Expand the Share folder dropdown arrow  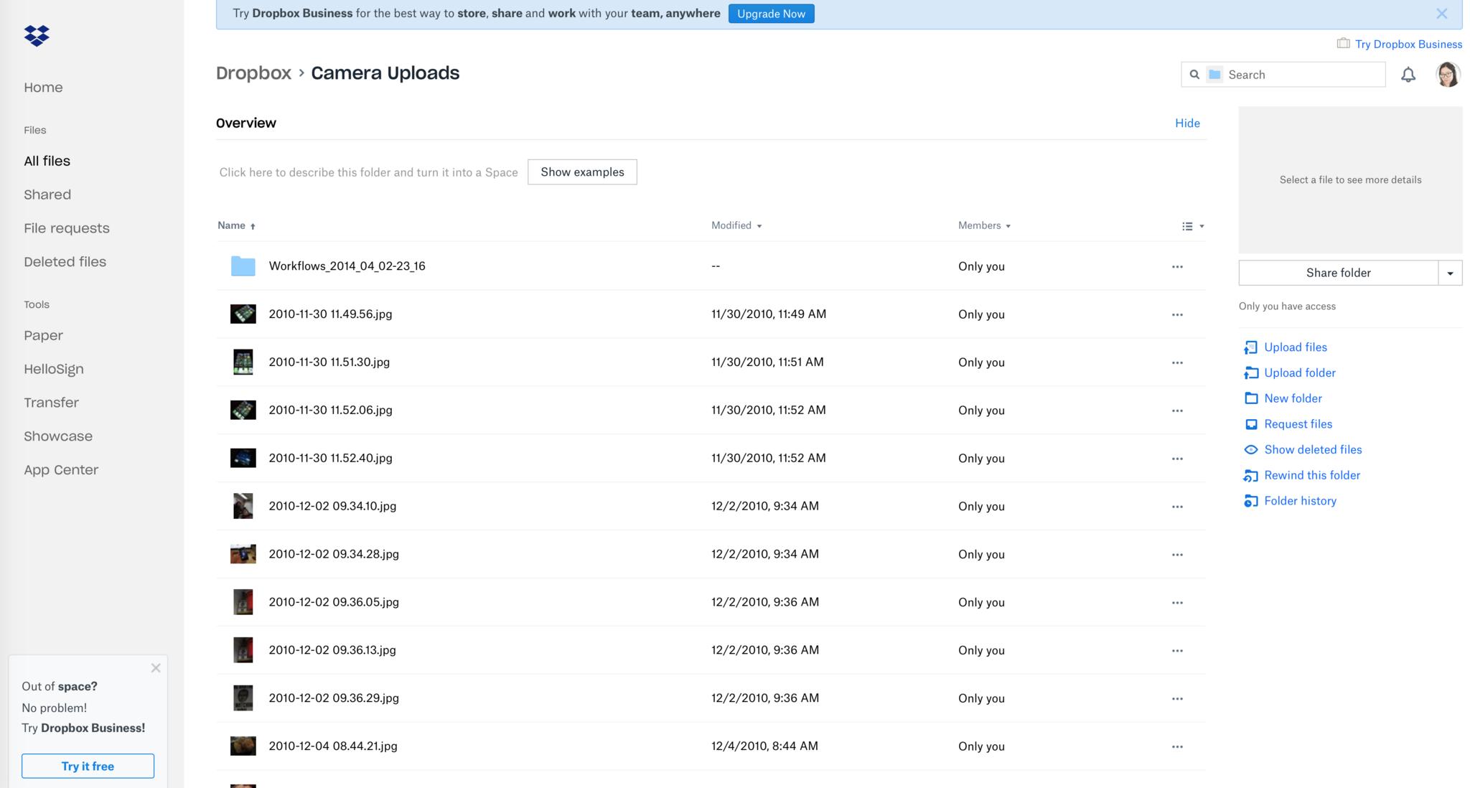(x=1450, y=273)
